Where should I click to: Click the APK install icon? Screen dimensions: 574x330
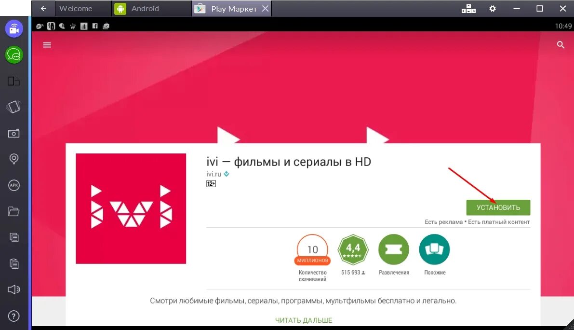[14, 185]
